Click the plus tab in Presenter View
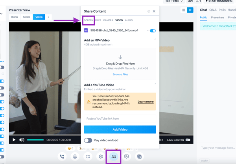The height and width of the screenshot is (164, 236). pos(48,17)
